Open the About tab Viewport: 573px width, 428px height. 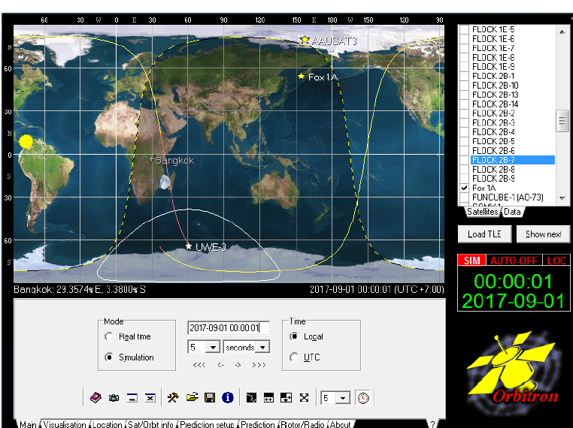pos(340,424)
